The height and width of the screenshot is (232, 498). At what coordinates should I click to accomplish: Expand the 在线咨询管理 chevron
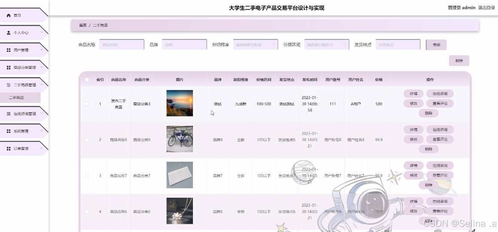click(42, 113)
